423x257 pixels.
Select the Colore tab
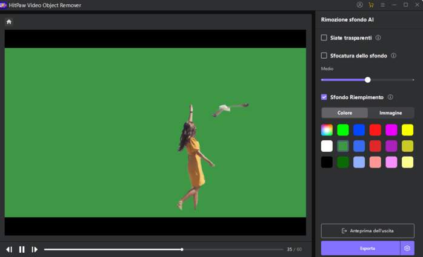point(345,113)
